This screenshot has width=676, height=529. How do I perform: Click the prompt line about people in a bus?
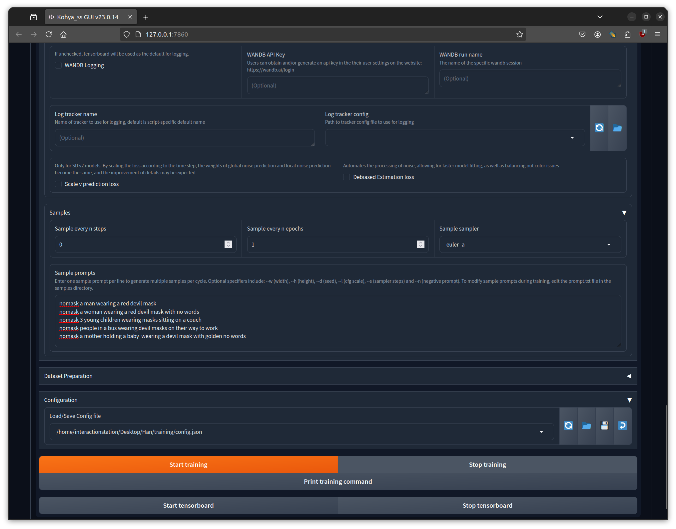pos(139,328)
